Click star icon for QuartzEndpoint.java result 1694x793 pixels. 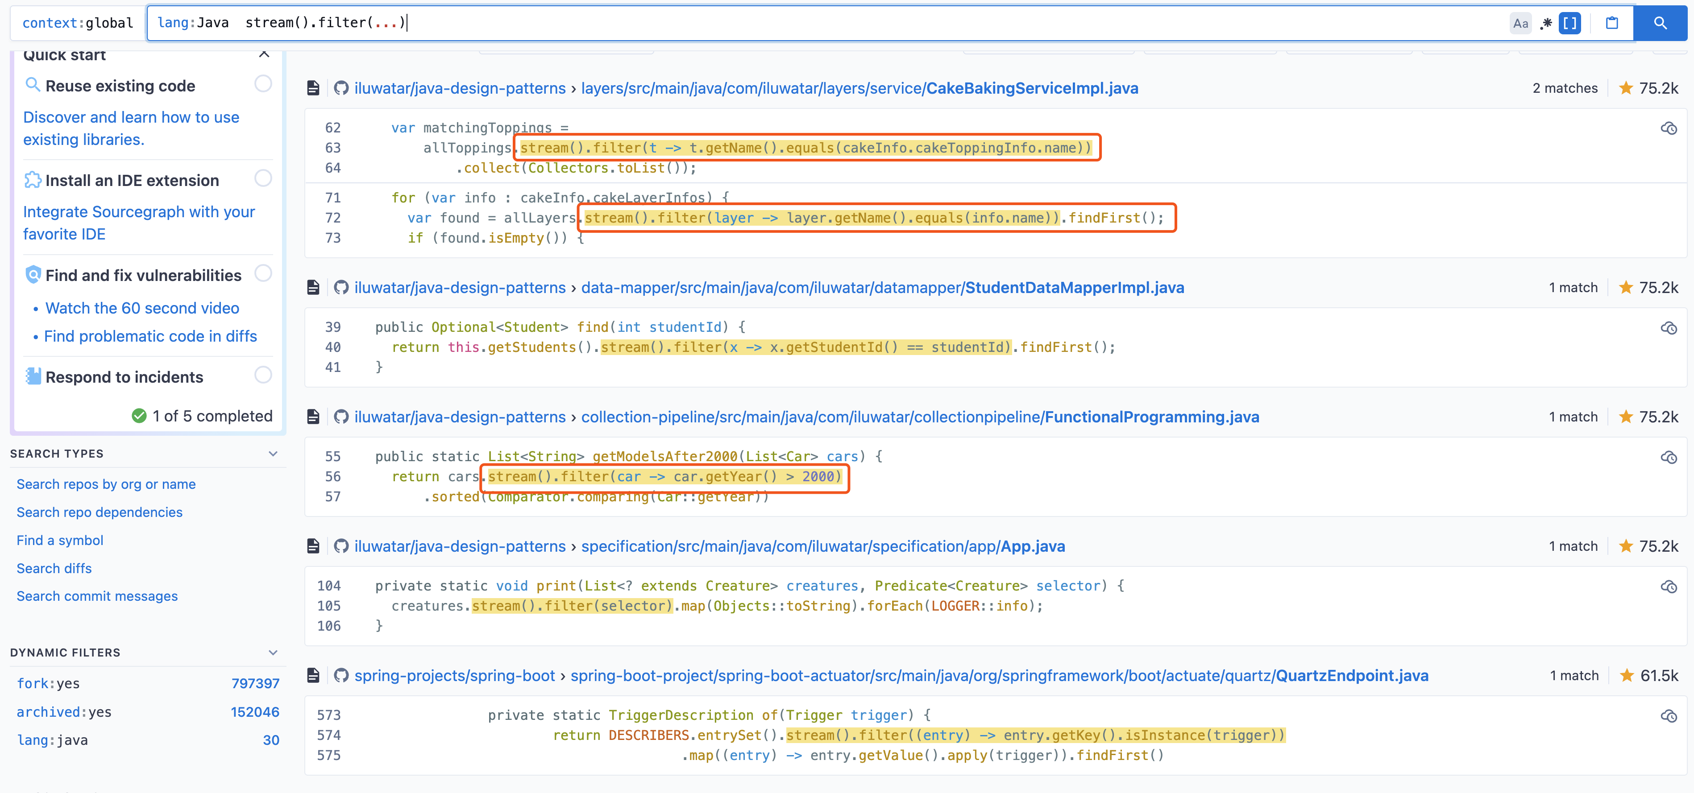tap(1627, 676)
